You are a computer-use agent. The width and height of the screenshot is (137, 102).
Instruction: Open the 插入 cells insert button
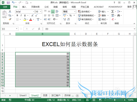pyautogui.click(x=104, y=11)
